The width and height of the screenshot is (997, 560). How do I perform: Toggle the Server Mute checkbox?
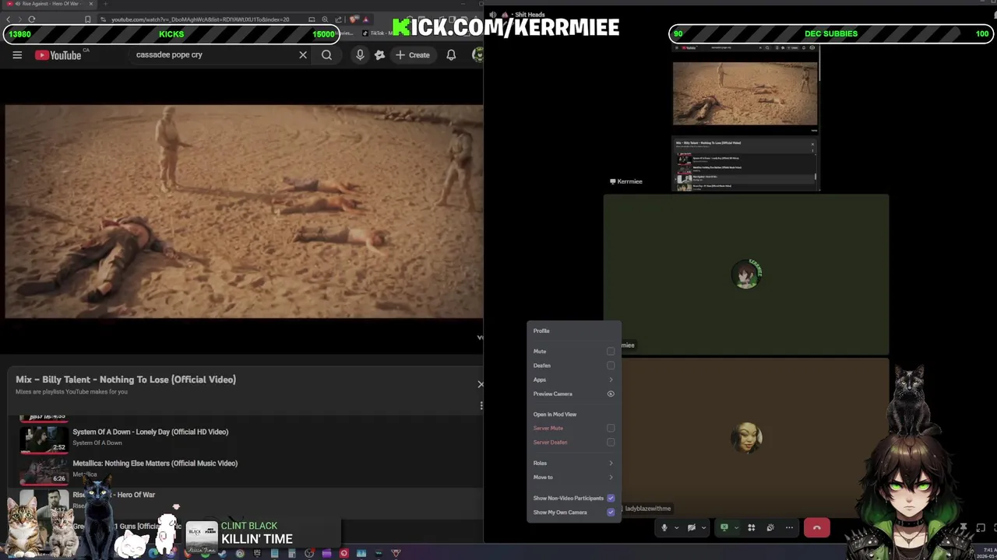[611, 428]
